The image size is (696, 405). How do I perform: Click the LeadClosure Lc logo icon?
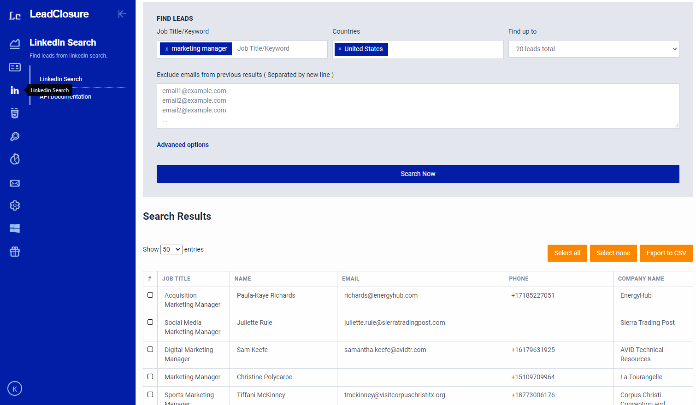(15, 16)
